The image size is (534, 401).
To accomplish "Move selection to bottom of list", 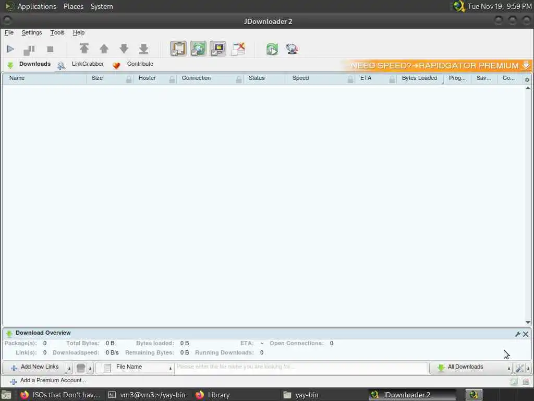I will pos(144,49).
